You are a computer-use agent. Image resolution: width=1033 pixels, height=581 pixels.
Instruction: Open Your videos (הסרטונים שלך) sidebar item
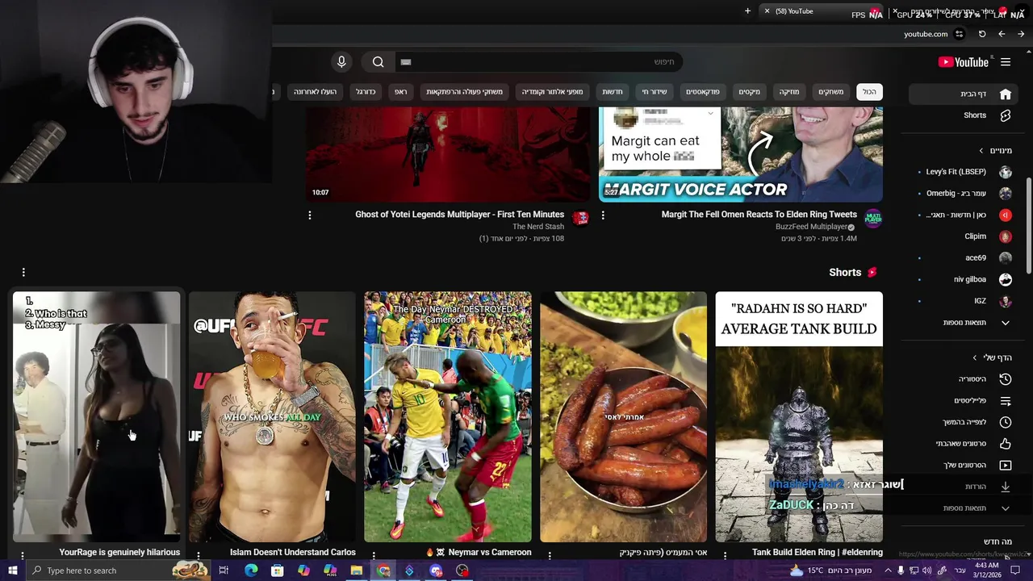964,465
